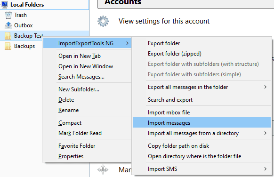Open folder Properties

click(x=88, y=156)
